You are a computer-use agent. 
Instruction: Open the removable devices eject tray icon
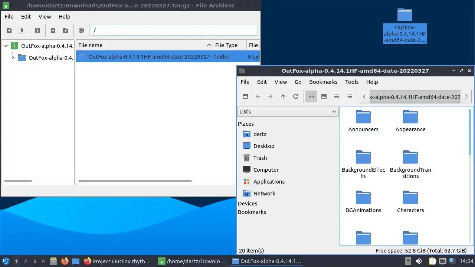click(x=408, y=261)
